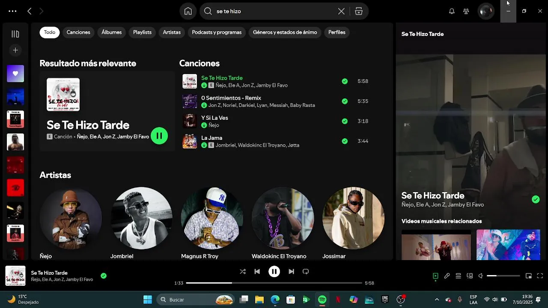Image resolution: width=548 pixels, height=308 pixels.
Task: Seek within the song progress bar
Action: pos(274,283)
